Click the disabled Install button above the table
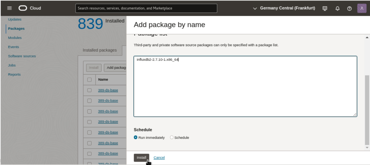The image size is (370, 165). [94, 68]
